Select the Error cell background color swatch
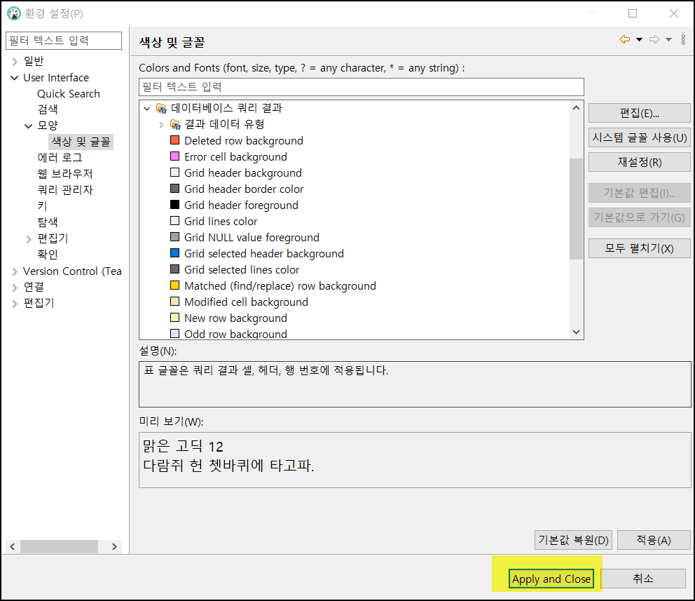695x601 pixels. [175, 156]
